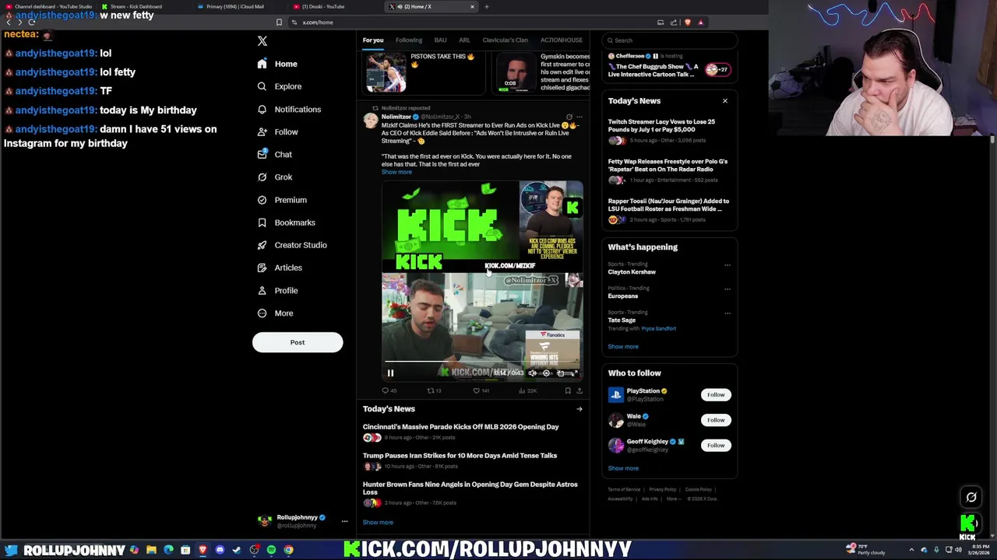997x560 pixels.
Task: Show more under What's happening
Action: [x=623, y=347]
